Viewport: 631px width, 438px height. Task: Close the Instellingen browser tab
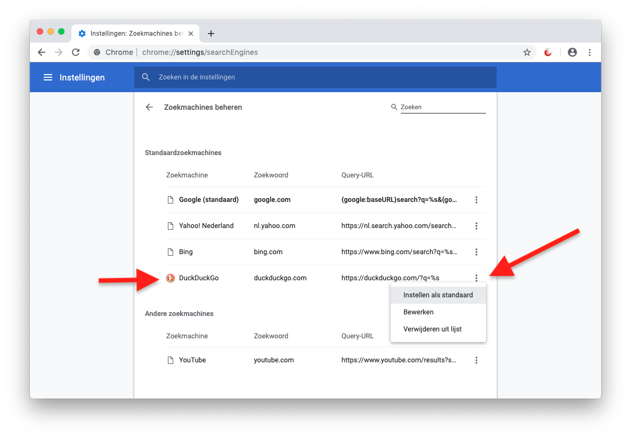pos(191,34)
